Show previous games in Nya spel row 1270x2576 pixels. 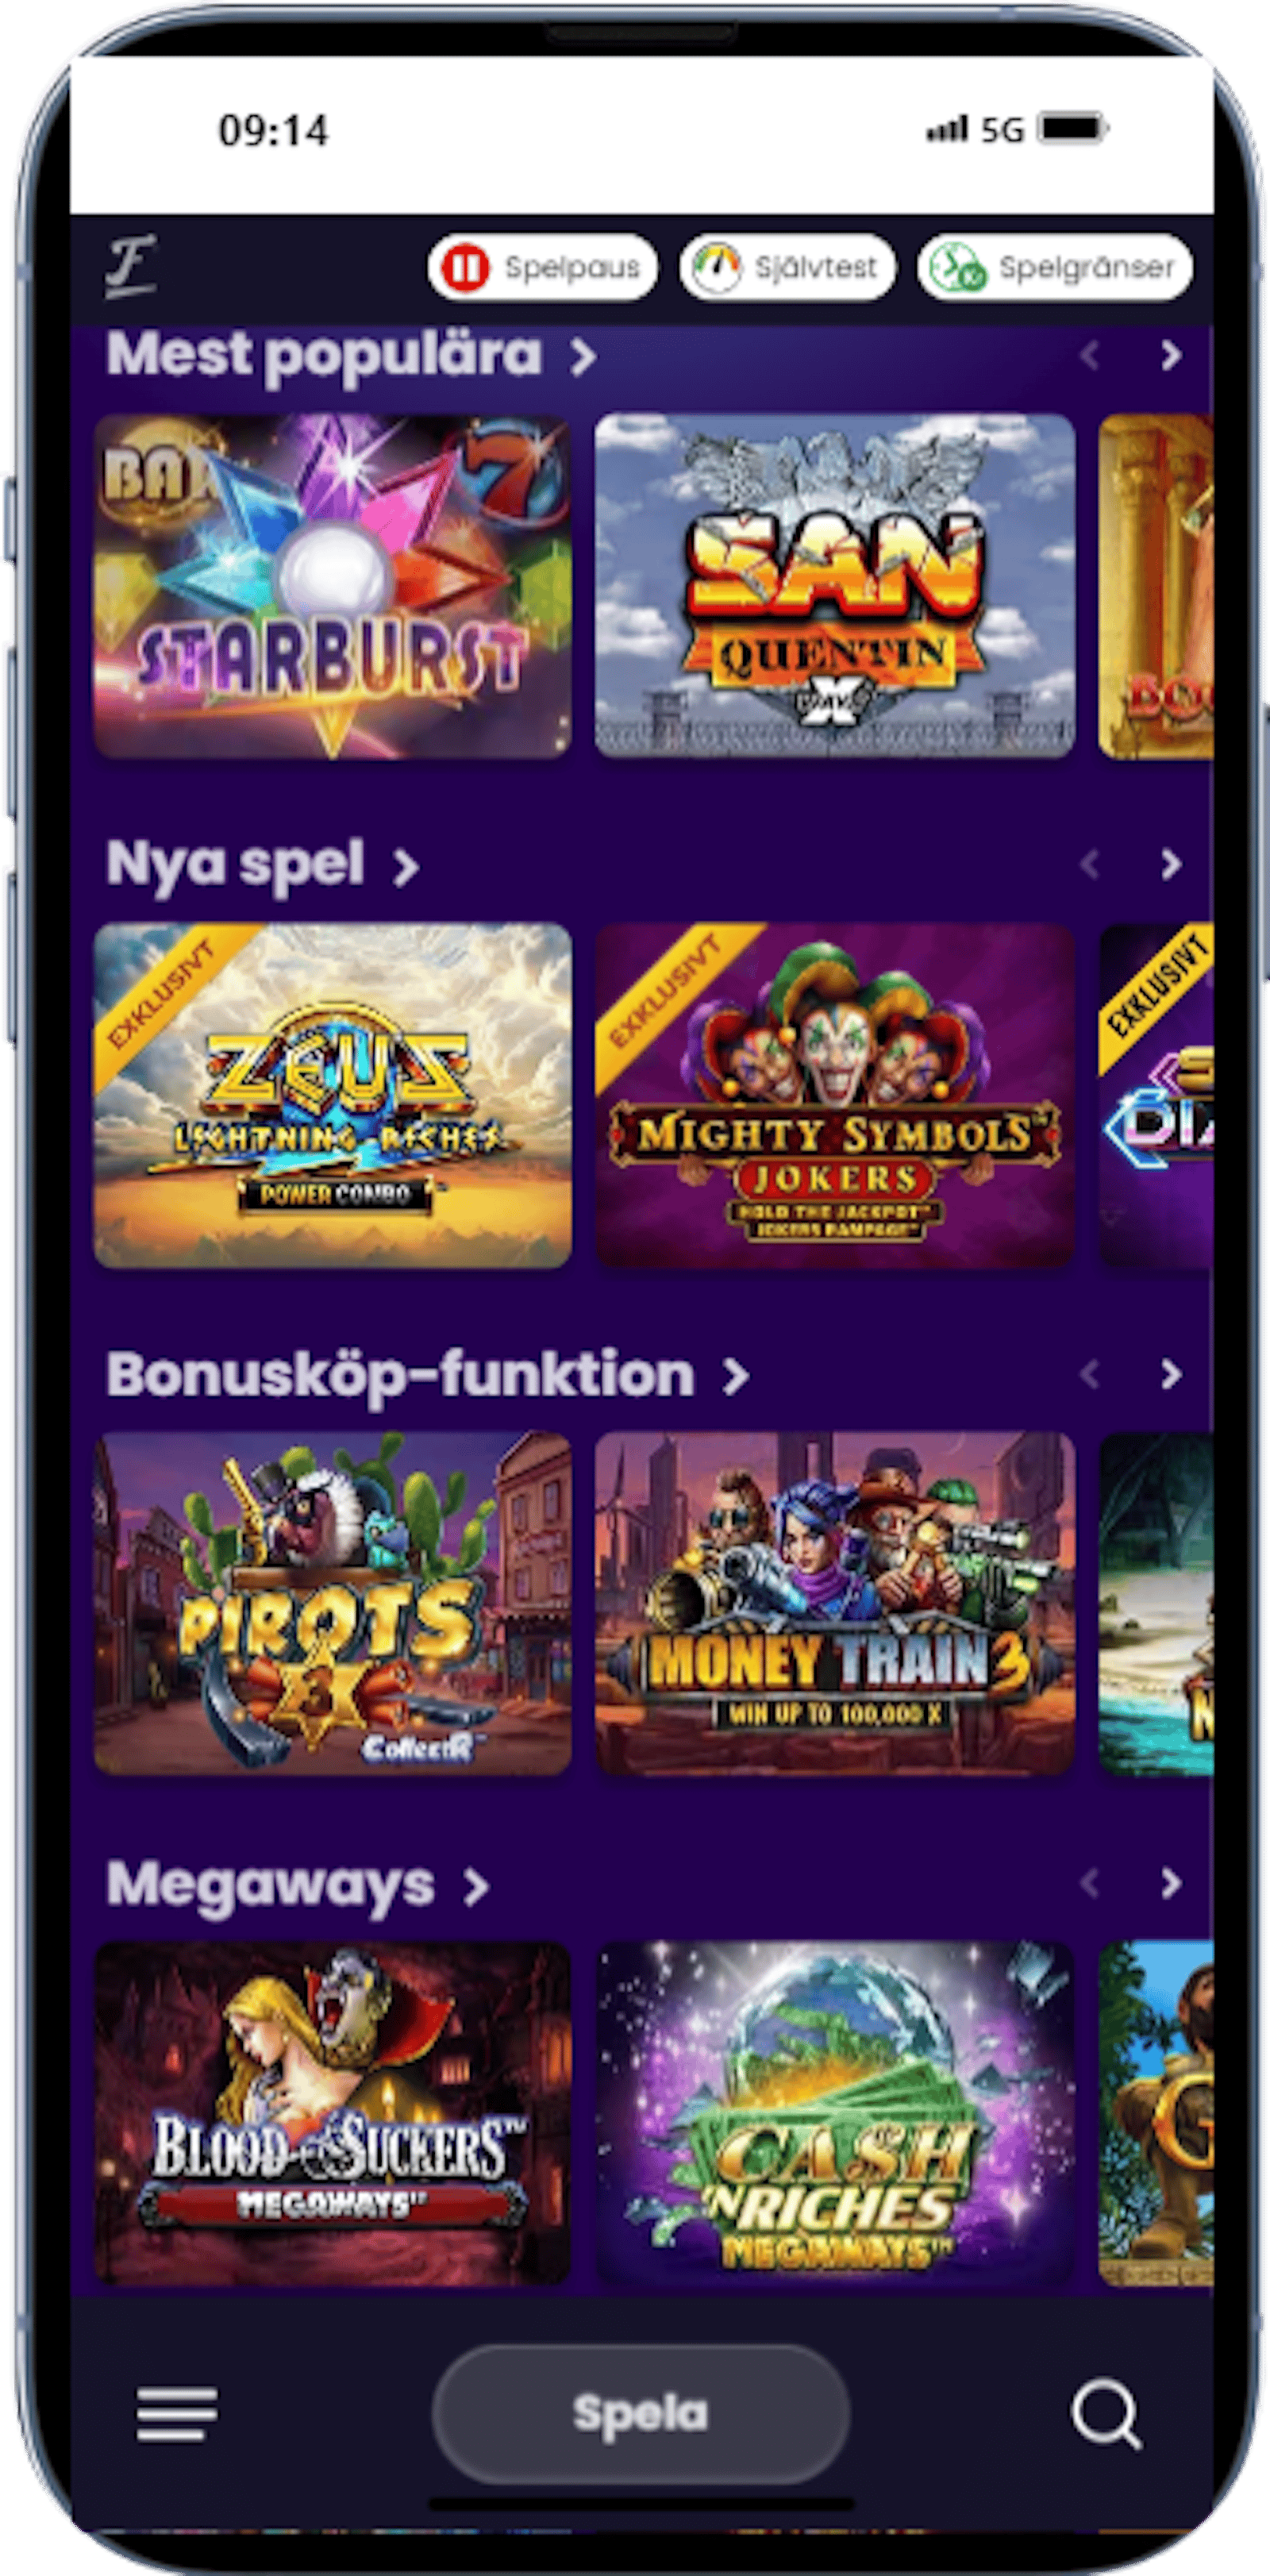point(1090,864)
